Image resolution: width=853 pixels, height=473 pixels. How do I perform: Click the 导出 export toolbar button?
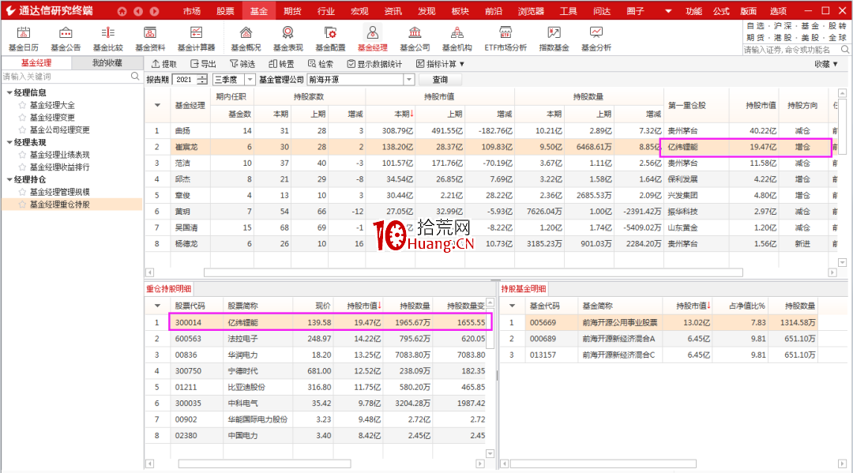coord(203,64)
